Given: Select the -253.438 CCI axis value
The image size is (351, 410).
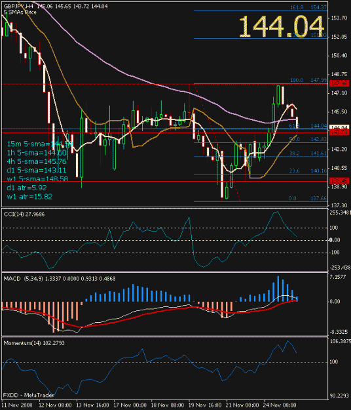Looking at the screenshot, I should 339,268.
